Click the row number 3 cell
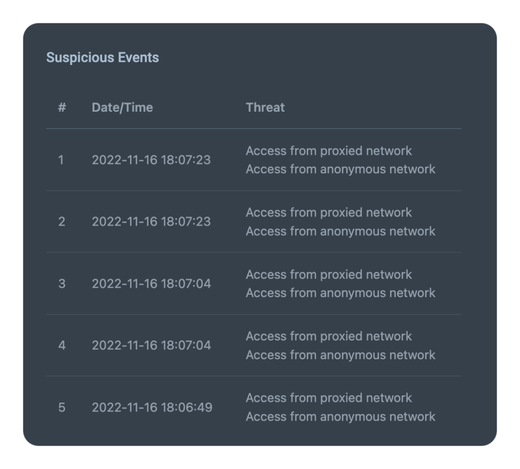This screenshot has width=520, height=469. click(61, 284)
